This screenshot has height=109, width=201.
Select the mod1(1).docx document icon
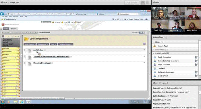pos(30,51)
